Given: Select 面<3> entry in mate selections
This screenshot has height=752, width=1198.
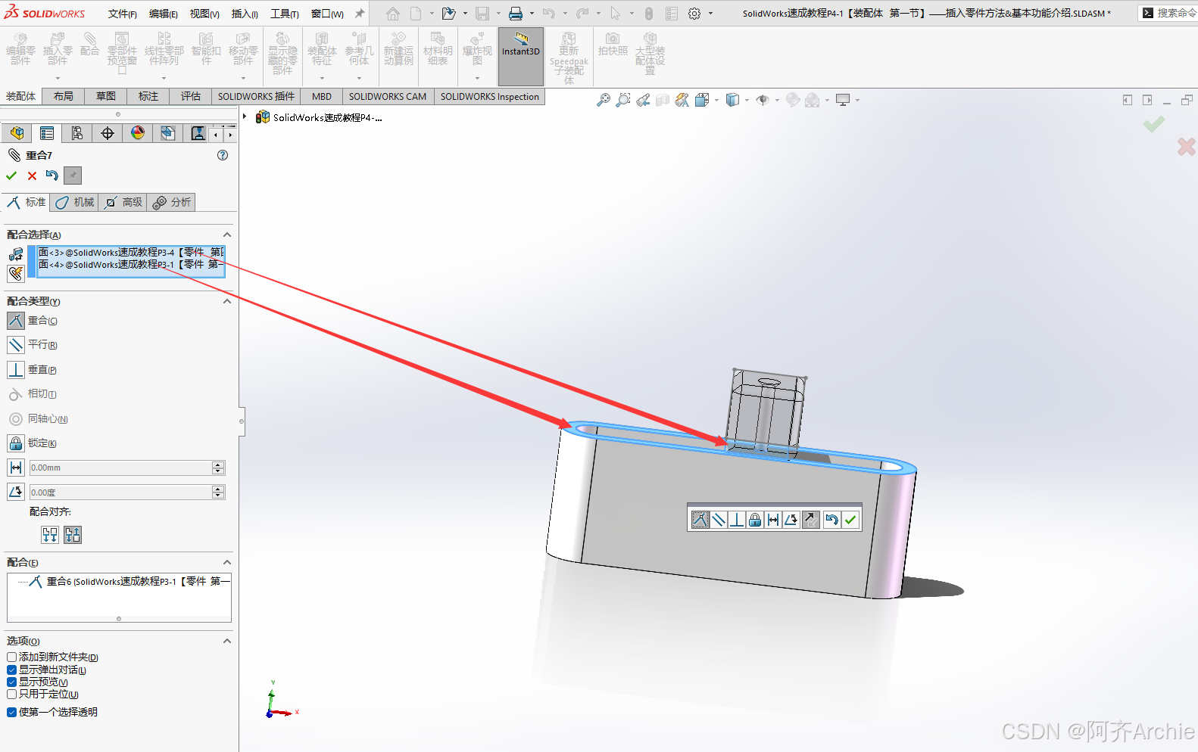Looking at the screenshot, I should tap(131, 252).
